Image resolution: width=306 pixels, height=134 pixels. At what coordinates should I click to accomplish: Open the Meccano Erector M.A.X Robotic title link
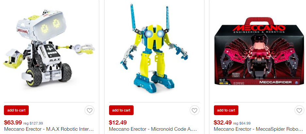coord(49,129)
